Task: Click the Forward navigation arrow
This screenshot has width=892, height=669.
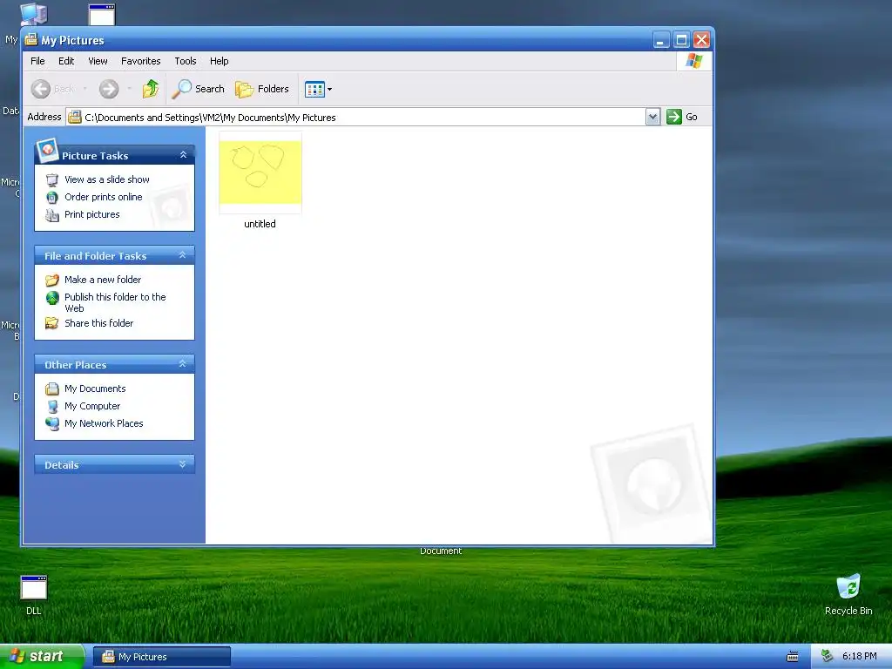Action: click(109, 89)
